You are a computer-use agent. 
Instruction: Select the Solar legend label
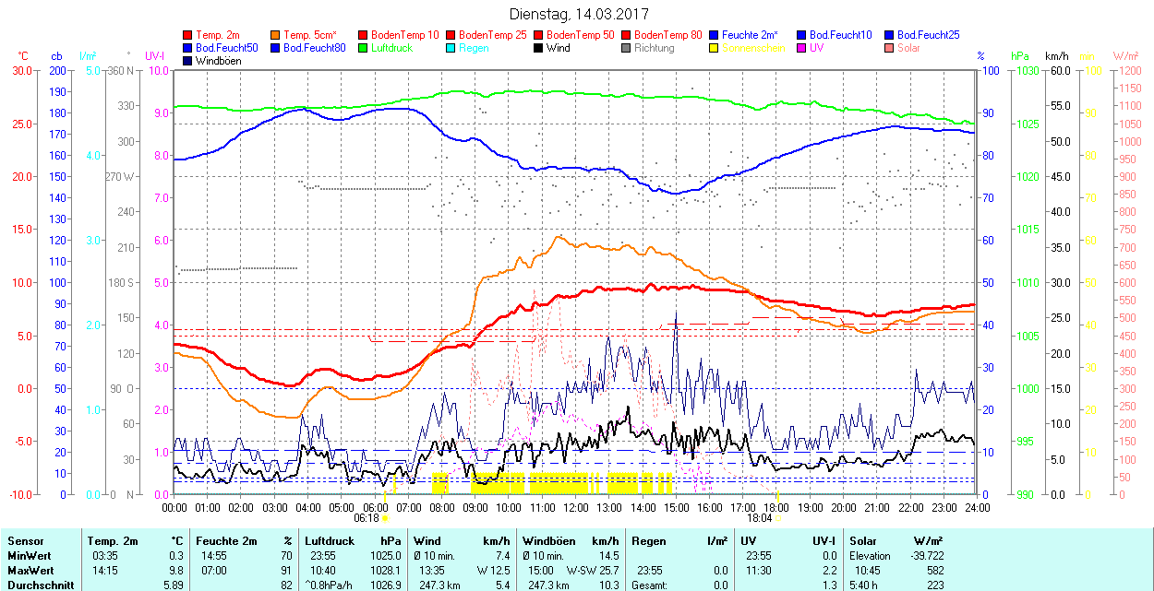(x=908, y=47)
